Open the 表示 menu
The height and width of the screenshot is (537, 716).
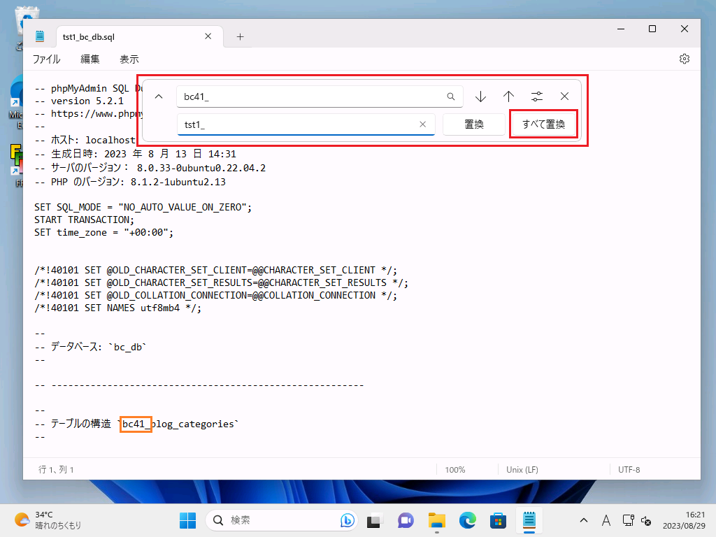[x=129, y=59]
